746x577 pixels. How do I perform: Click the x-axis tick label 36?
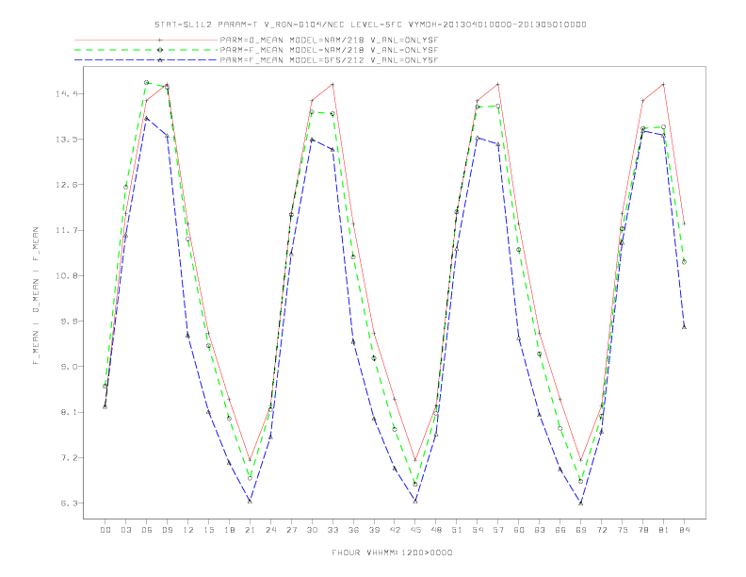[x=353, y=530]
